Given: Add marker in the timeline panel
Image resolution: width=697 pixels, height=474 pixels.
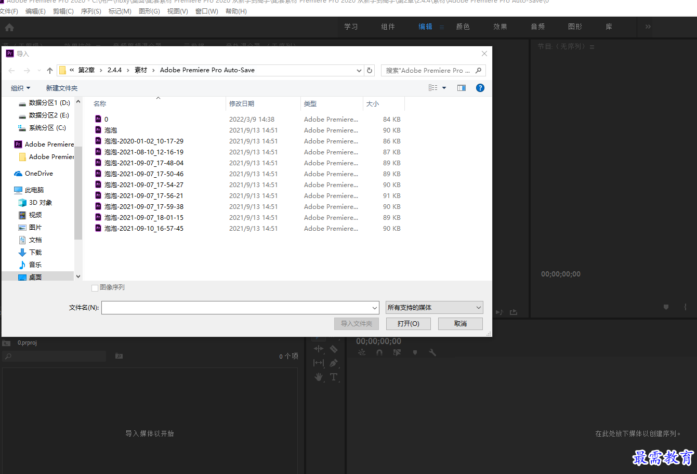Looking at the screenshot, I should (x=415, y=352).
